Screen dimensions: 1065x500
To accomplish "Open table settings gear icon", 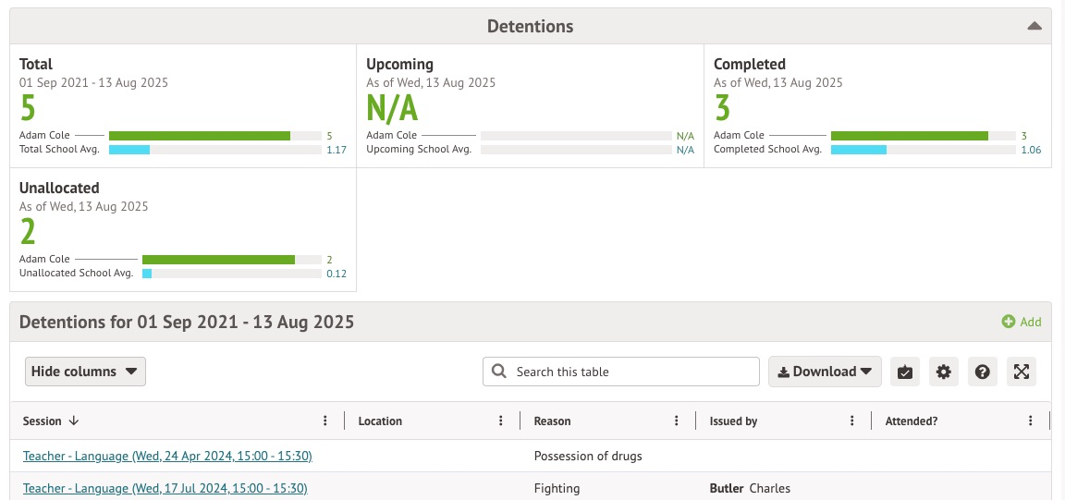I will 943,372.
